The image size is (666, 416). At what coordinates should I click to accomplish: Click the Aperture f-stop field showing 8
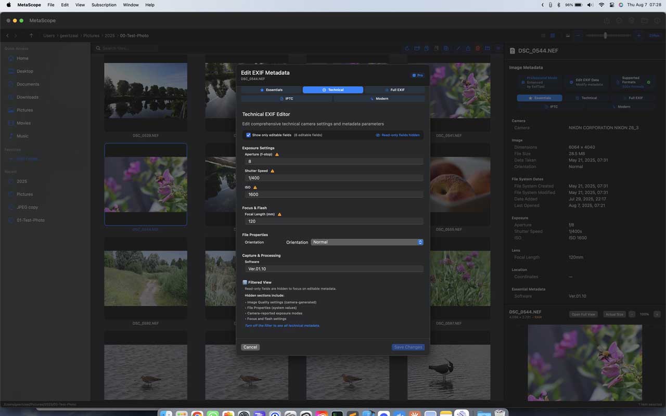(x=334, y=162)
